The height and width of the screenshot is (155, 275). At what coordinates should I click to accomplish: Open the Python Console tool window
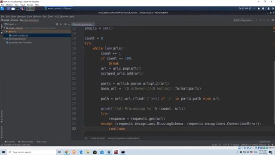pyautogui.click(x=26, y=142)
